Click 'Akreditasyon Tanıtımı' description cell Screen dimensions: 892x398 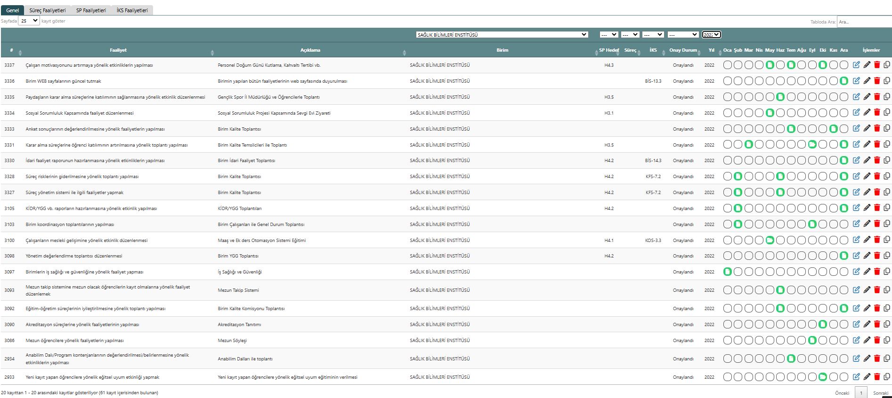click(239, 325)
